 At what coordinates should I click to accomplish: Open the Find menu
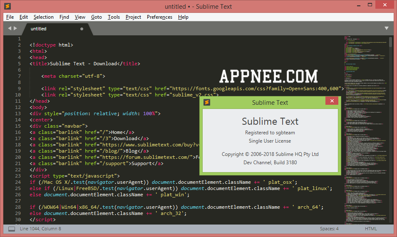coord(64,17)
